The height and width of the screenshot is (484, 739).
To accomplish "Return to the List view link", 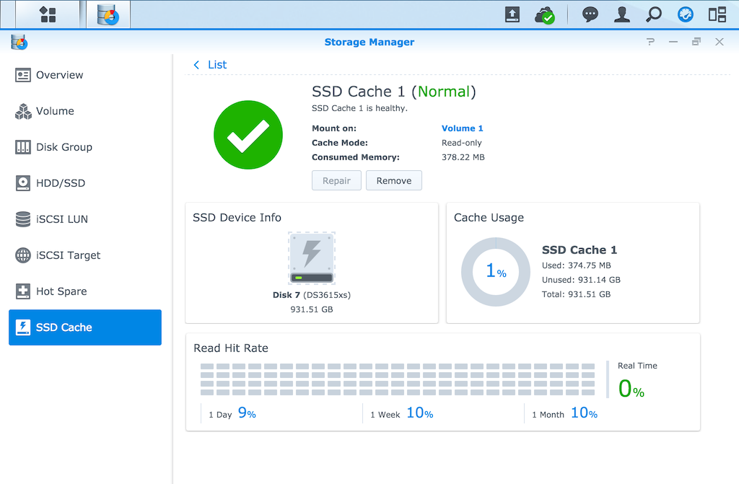I will pyautogui.click(x=217, y=65).
